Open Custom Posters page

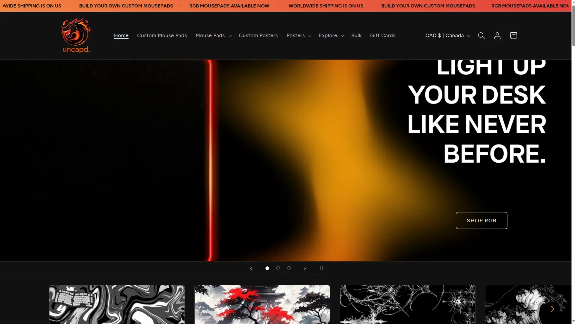point(258,35)
